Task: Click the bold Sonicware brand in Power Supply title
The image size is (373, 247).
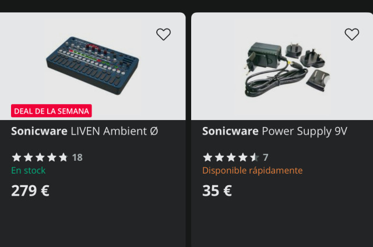Action: 230,131
